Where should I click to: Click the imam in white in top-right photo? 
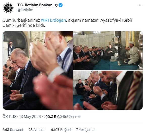pos(132,53)
